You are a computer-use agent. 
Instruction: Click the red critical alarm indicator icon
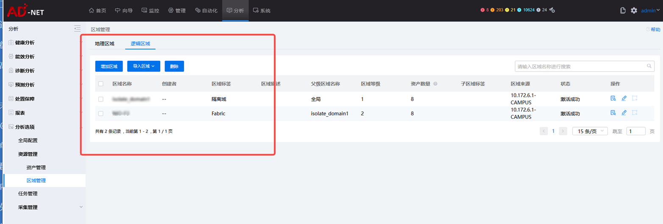482,10
